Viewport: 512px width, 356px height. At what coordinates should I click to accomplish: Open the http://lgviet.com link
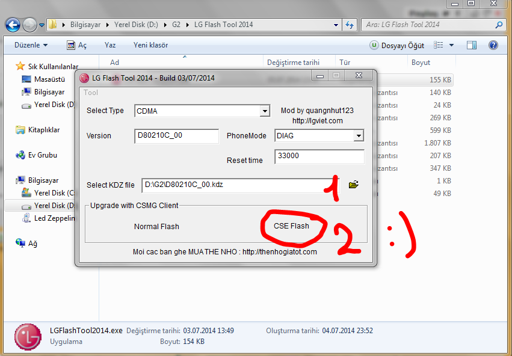[318, 121]
